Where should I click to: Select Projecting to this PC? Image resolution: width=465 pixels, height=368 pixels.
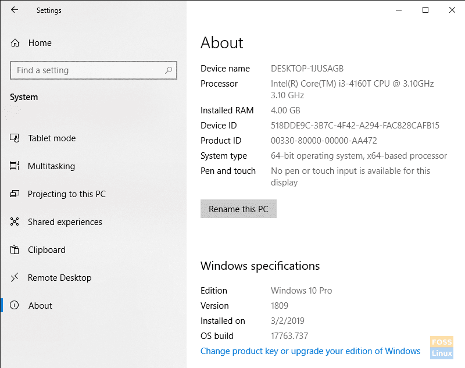tap(67, 194)
